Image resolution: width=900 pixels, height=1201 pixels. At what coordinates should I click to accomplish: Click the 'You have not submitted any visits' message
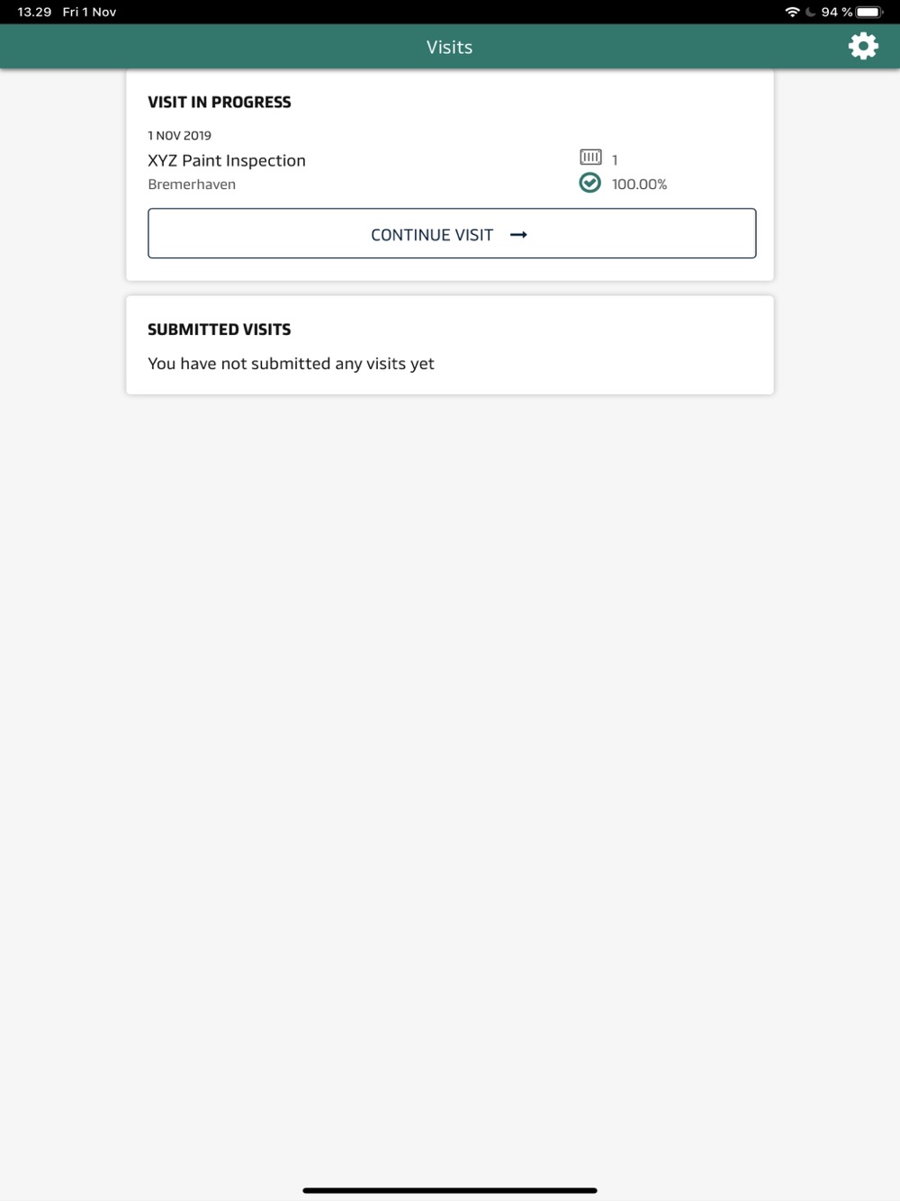pos(291,364)
